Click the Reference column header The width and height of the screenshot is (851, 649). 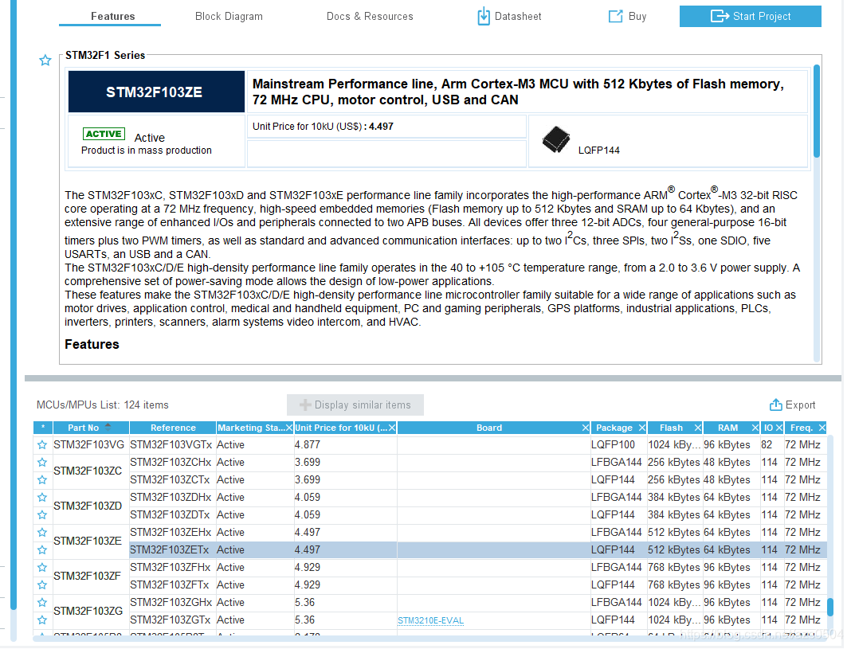(173, 428)
